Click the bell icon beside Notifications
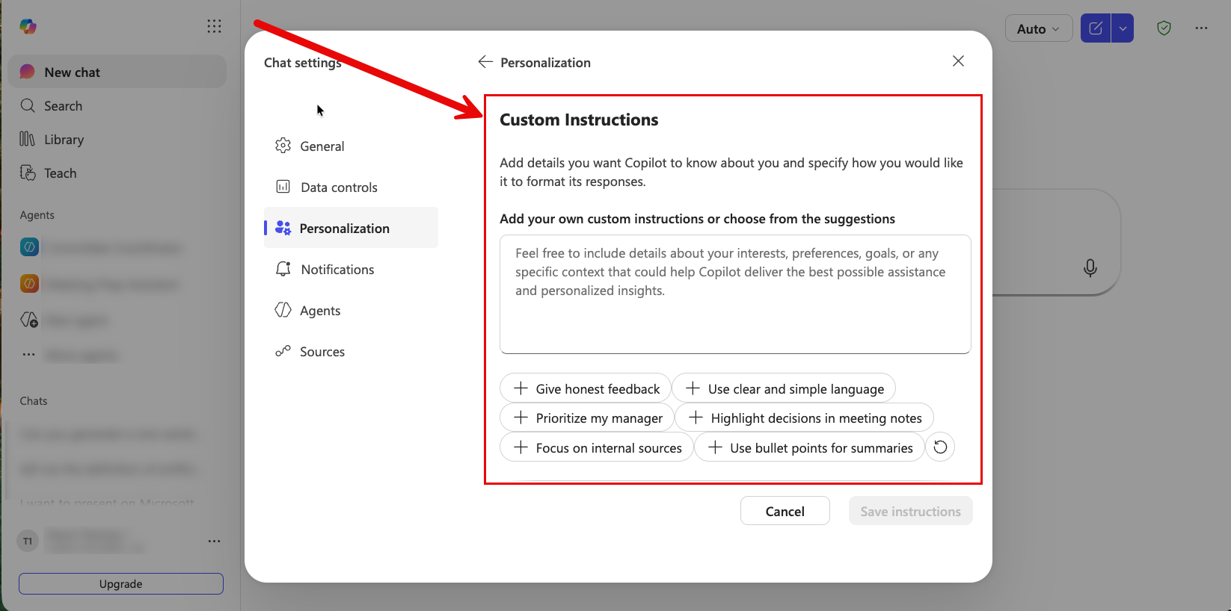Viewport: 1231px width, 611px height. click(x=283, y=269)
